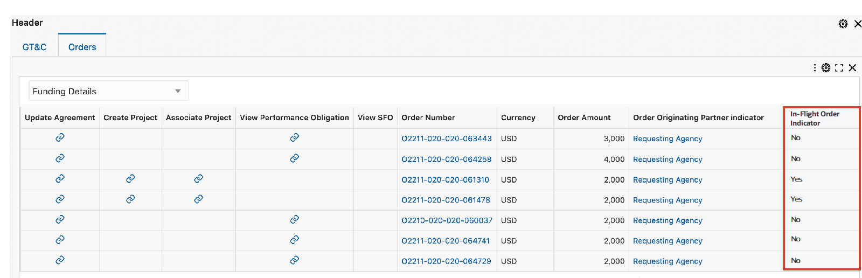Click the Create Project column header

[x=130, y=117]
